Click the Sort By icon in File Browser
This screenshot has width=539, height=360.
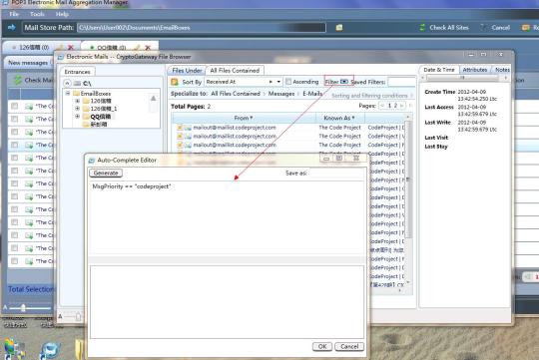175,82
